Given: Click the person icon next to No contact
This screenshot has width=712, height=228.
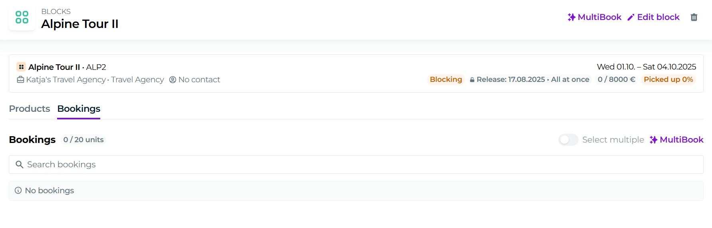Looking at the screenshot, I should pos(173,79).
